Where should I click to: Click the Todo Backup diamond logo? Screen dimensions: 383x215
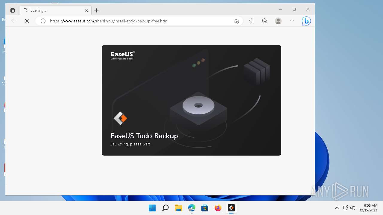pyautogui.click(x=120, y=119)
